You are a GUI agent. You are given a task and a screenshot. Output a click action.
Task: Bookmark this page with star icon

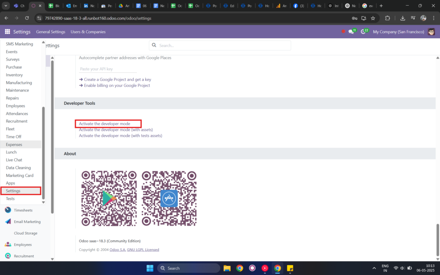(x=373, y=18)
